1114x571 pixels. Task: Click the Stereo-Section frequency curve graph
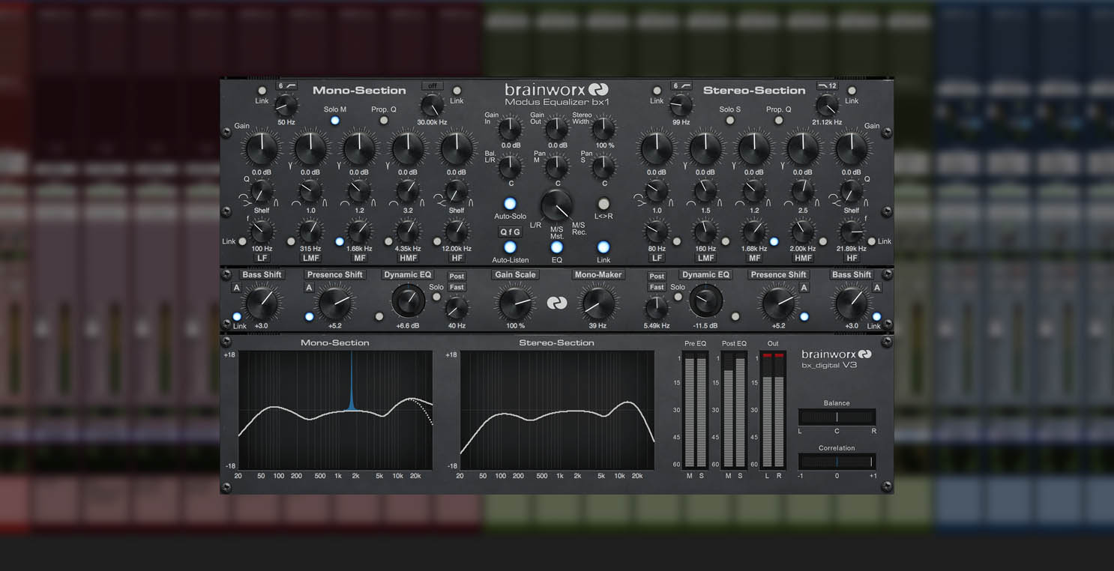tap(557, 411)
